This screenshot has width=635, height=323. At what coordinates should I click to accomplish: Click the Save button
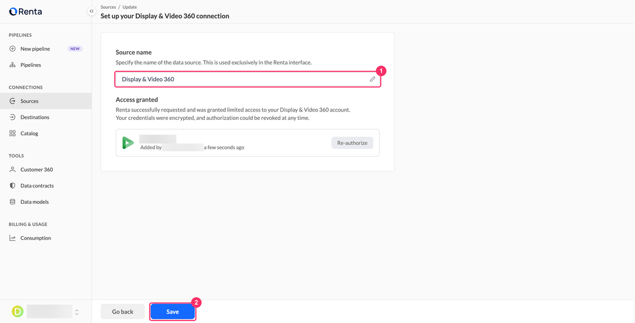[172, 312]
